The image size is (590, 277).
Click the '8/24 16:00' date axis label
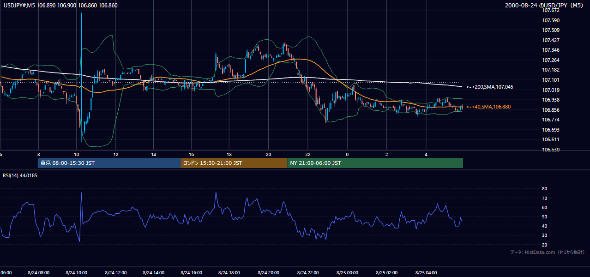(x=191, y=272)
